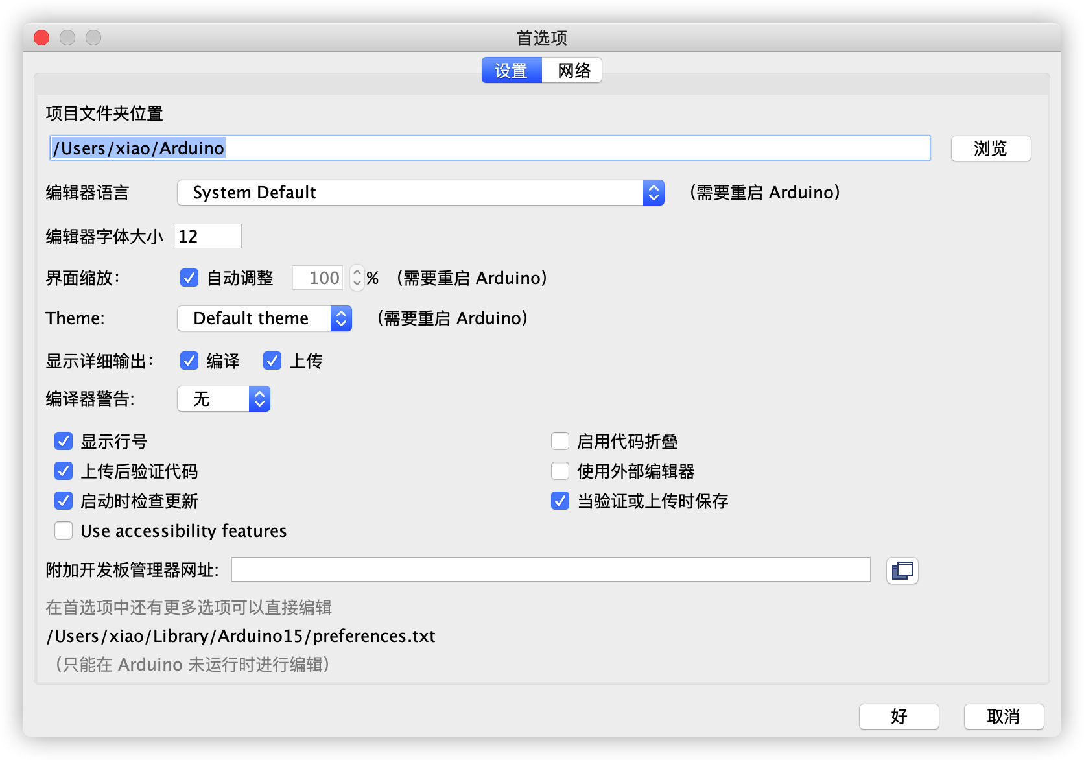Uncheck the 当验证或上传时保存 checkbox
The height and width of the screenshot is (760, 1084).
tap(560, 501)
